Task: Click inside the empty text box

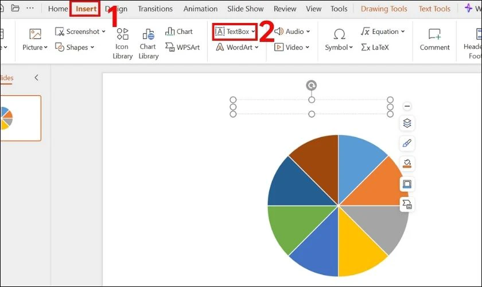Action: click(312, 107)
